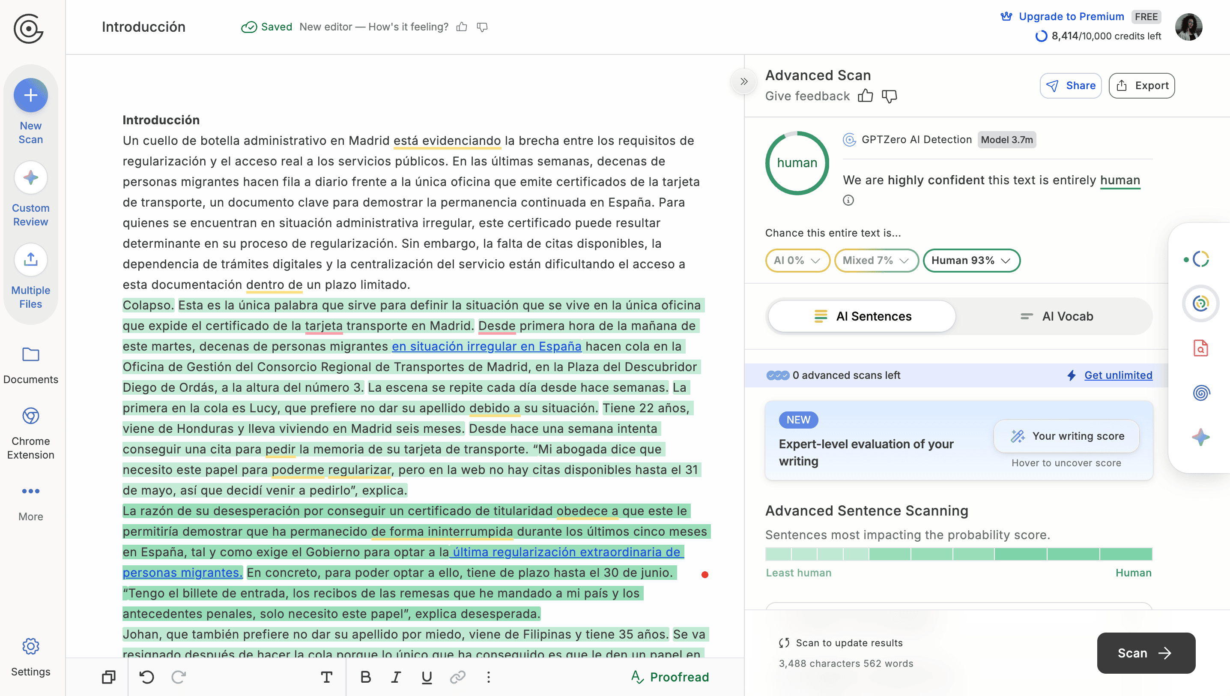Click the New Scan plus icon
Viewport: 1230px width, 696px height.
pos(30,95)
